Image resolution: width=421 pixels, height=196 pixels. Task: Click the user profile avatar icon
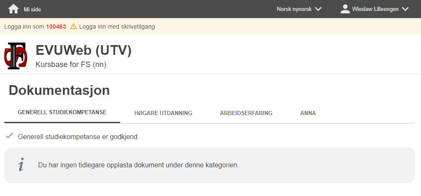[x=345, y=9]
